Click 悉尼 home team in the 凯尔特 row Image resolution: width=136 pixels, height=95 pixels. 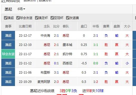[x=47, y=54]
